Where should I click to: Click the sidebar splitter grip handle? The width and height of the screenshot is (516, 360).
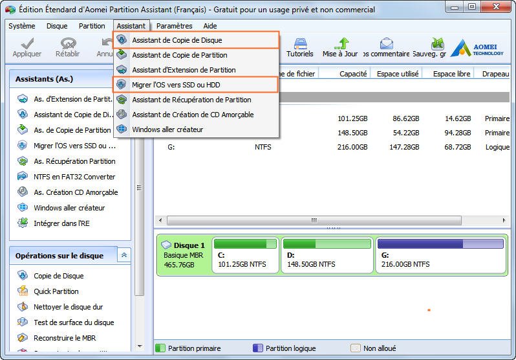pyautogui.click(x=139, y=188)
